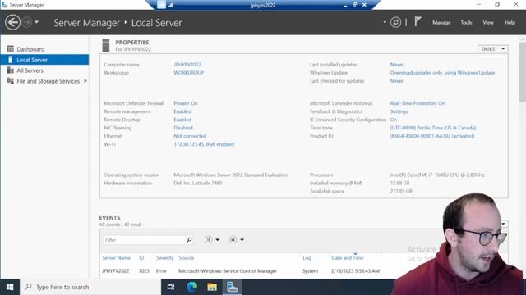Open the Manage menu
Image resolution: width=526 pixels, height=295 pixels.
[441, 22]
